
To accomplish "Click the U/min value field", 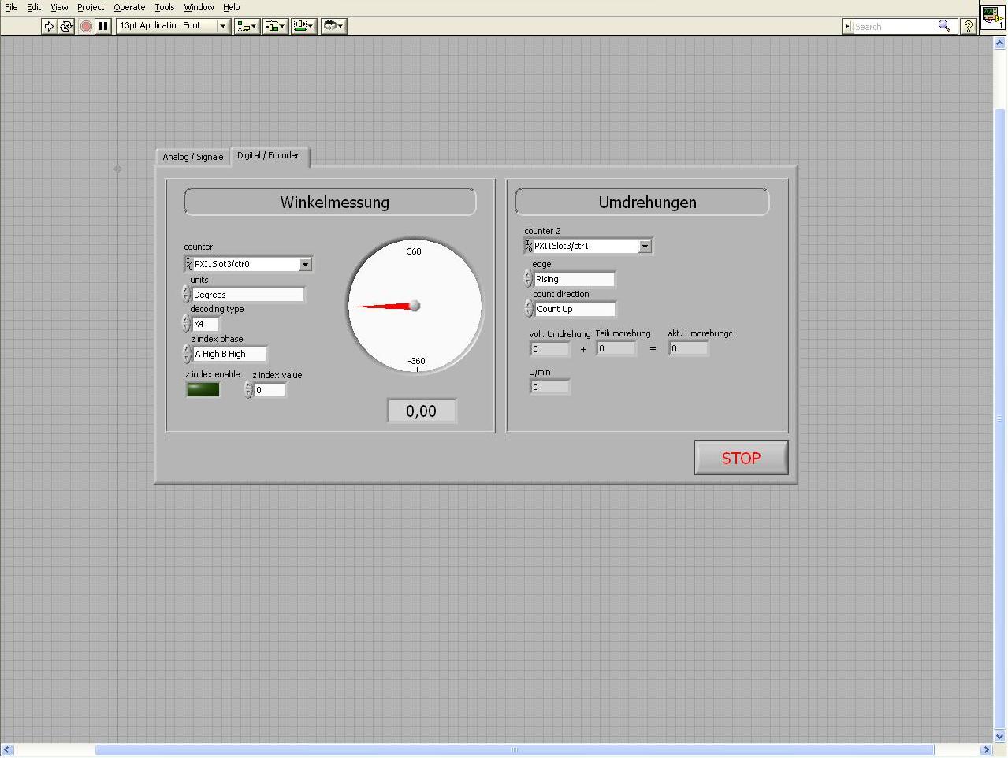I will 550,387.
